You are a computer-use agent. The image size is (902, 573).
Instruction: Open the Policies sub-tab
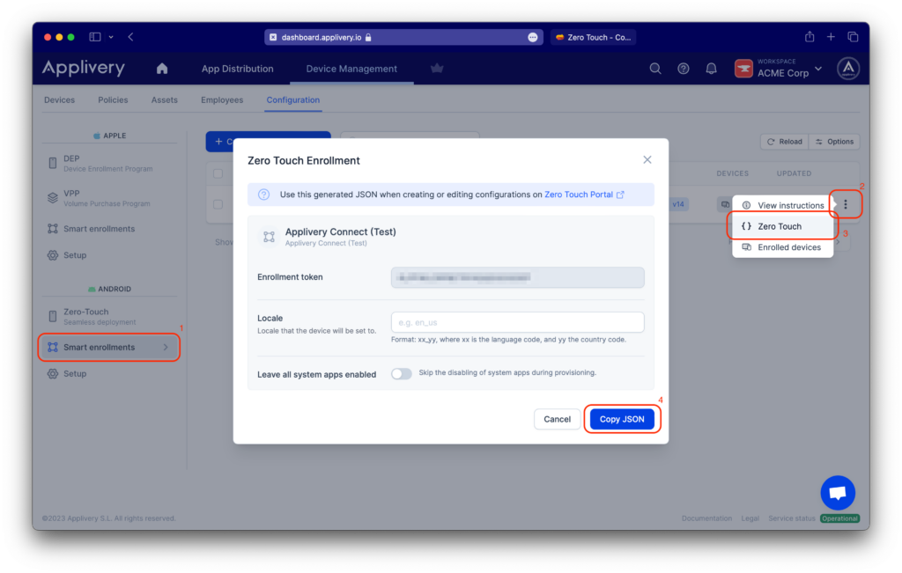(x=113, y=99)
